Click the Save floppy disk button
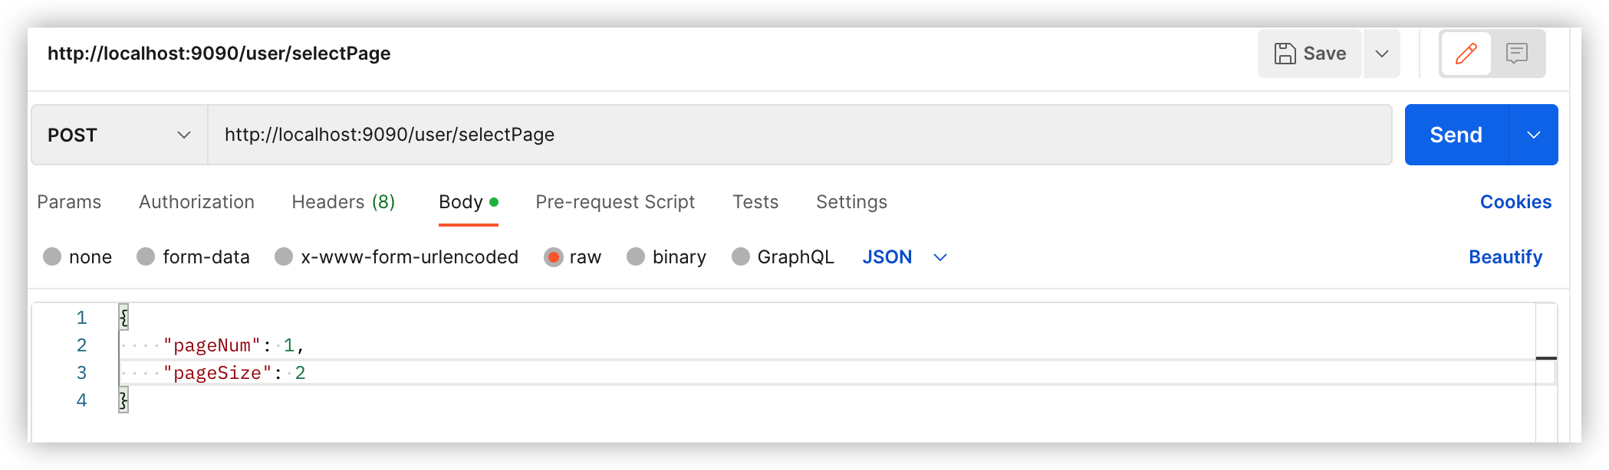This screenshot has width=1609, height=470. 1309,54
